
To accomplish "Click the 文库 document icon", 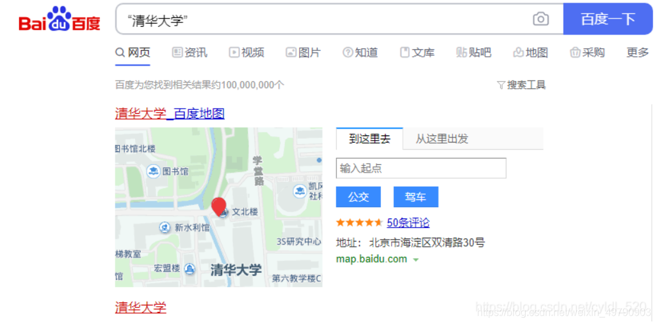I will point(405,52).
